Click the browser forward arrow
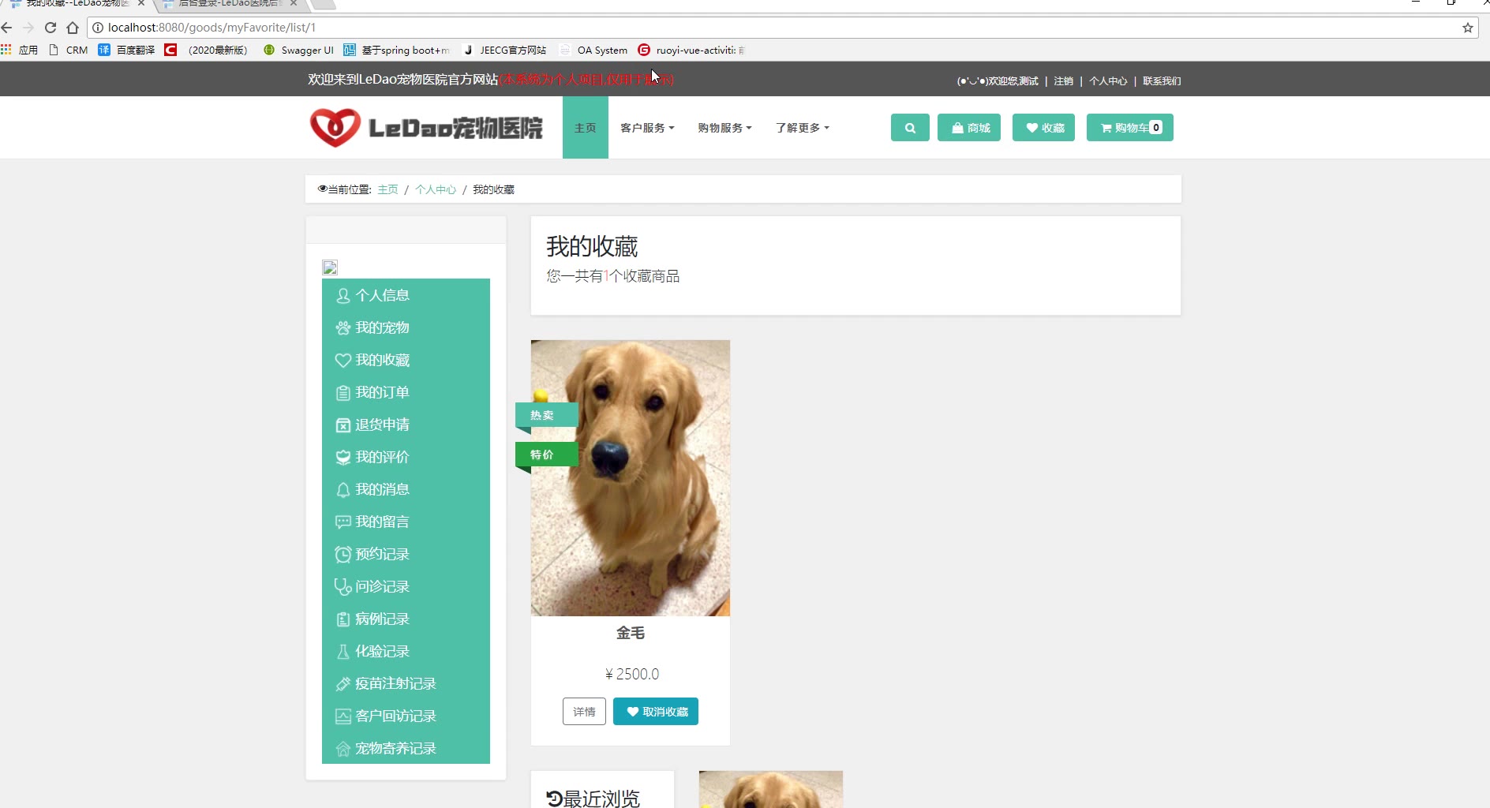The height and width of the screenshot is (808, 1490). [28, 28]
